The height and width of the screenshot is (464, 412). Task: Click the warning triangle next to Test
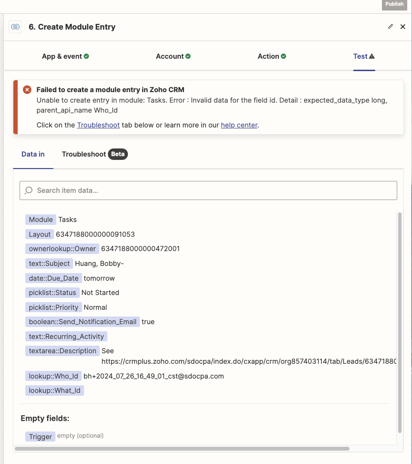click(x=372, y=56)
